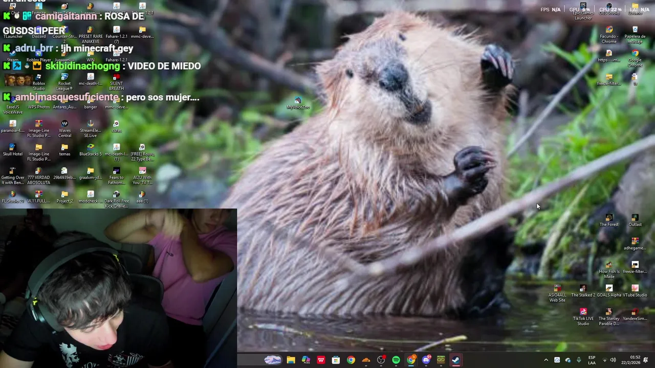655x368 pixels.
Task: Toggle the microphone tray icon
Action: [579, 360]
